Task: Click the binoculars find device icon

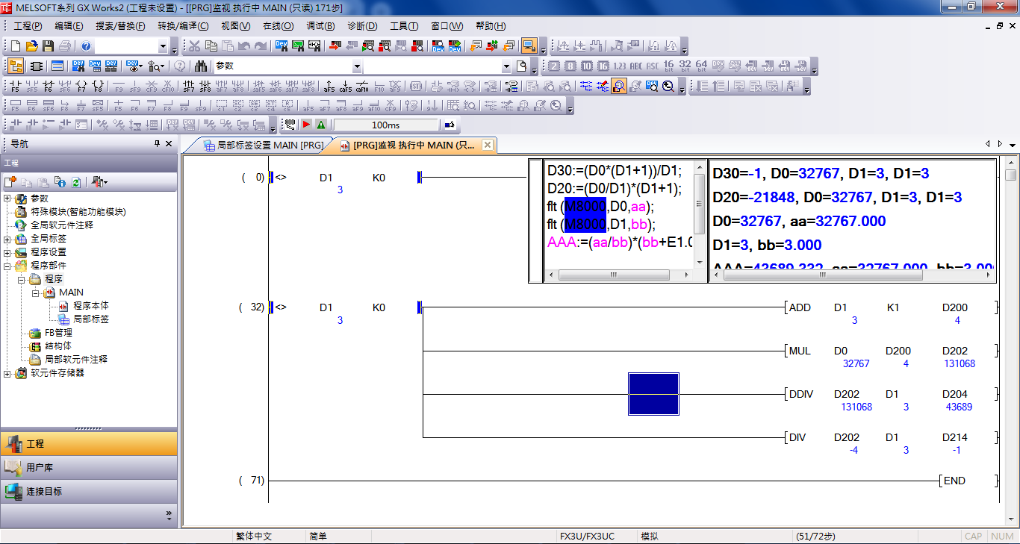Action: click(200, 66)
